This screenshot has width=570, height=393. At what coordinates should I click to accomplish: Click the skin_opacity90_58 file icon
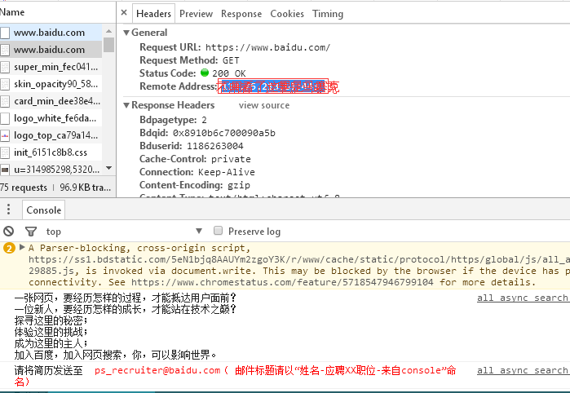(5, 84)
